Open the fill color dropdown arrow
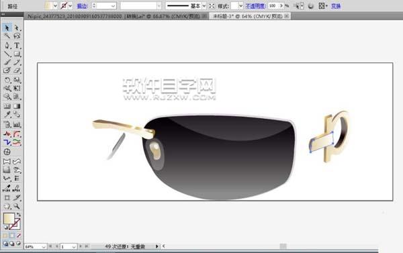Screen dimensions: 403x253 [55, 5]
